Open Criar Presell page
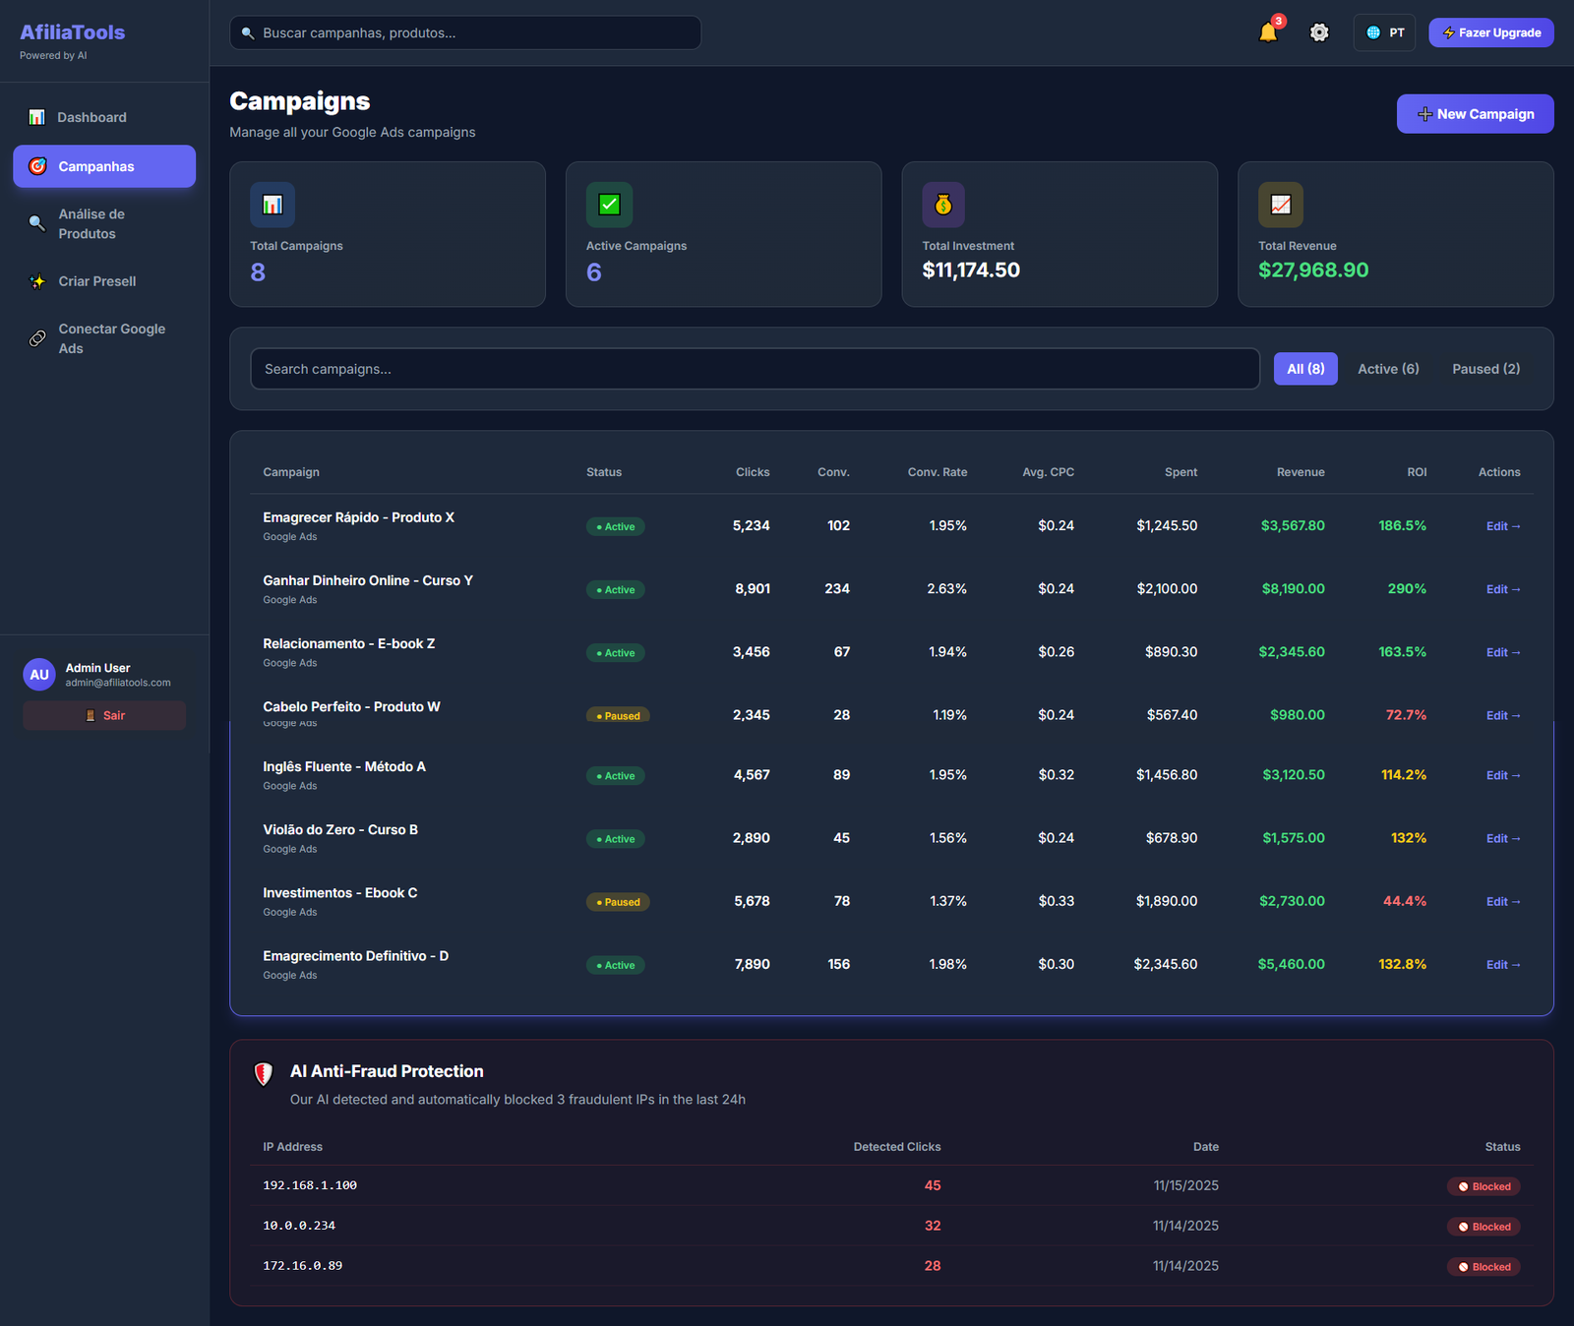The height and width of the screenshot is (1326, 1574). [x=96, y=281]
